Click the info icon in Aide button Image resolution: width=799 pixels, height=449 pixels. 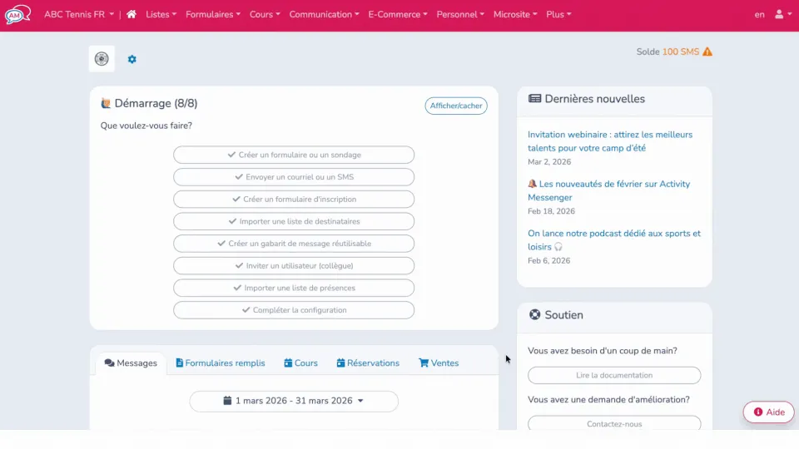pyautogui.click(x=758, y=412)
